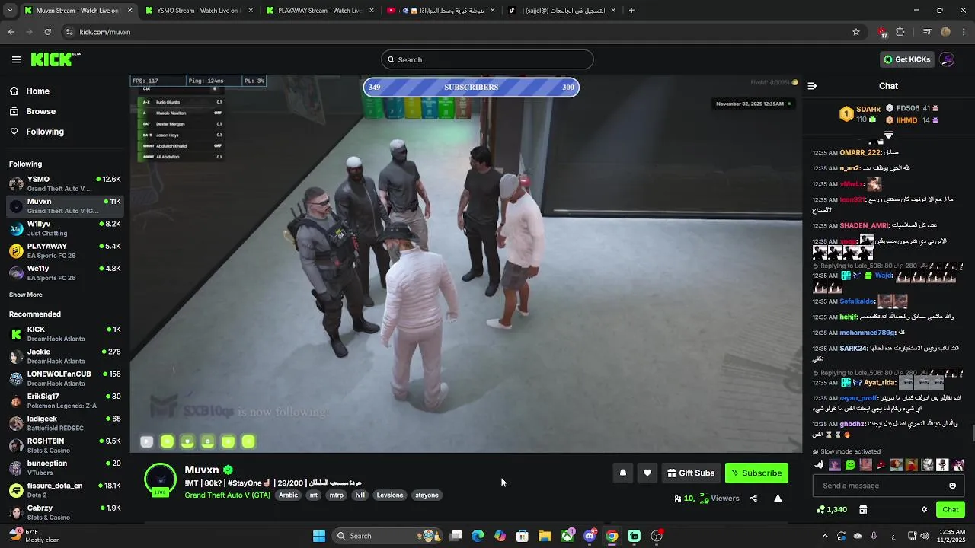This screenshot has width=975, height=548.
Task: Show hidden system tray icons
Action: pyautogui.click(x=825, y=536)
